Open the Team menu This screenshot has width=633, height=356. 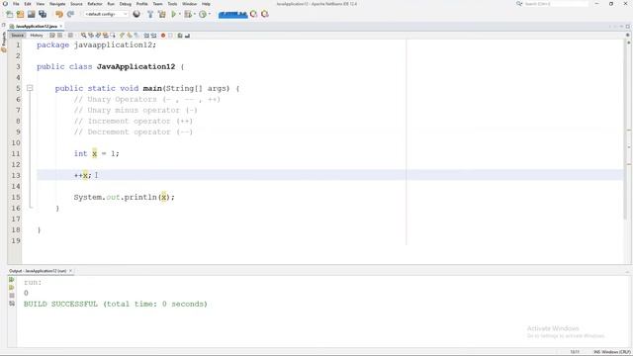(x=157, y=4)
